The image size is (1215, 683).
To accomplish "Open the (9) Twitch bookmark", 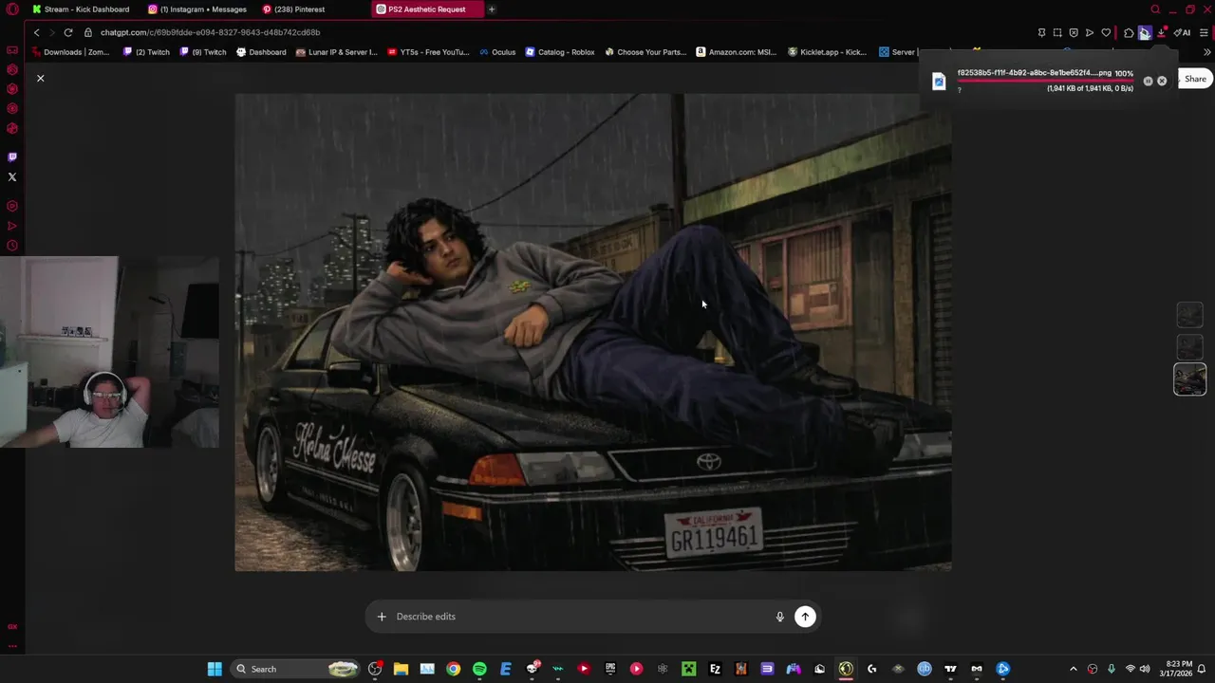I will tap(203, 52).
